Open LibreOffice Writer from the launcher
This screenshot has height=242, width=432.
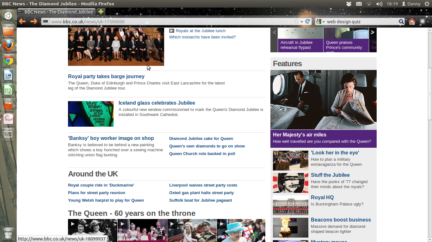[x=9, y=75]
